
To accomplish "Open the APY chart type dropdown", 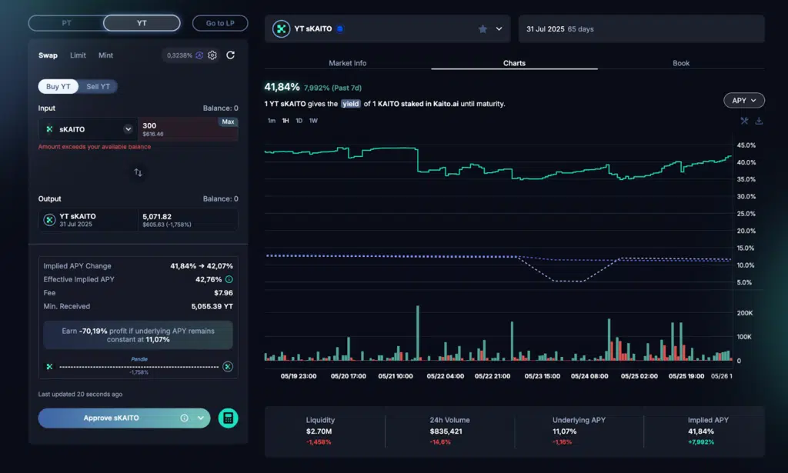I will coord(744,101).
